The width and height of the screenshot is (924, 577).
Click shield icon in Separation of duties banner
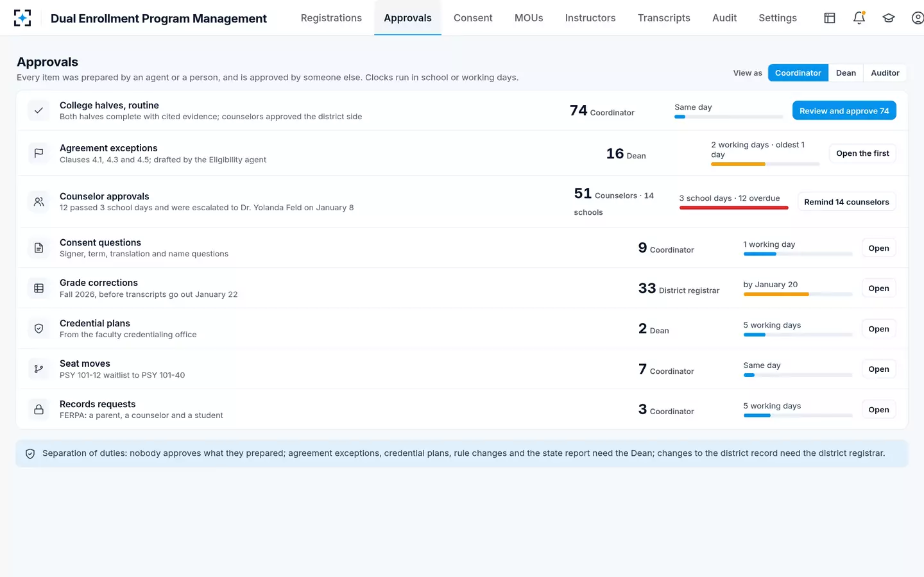tap(30, 454)
